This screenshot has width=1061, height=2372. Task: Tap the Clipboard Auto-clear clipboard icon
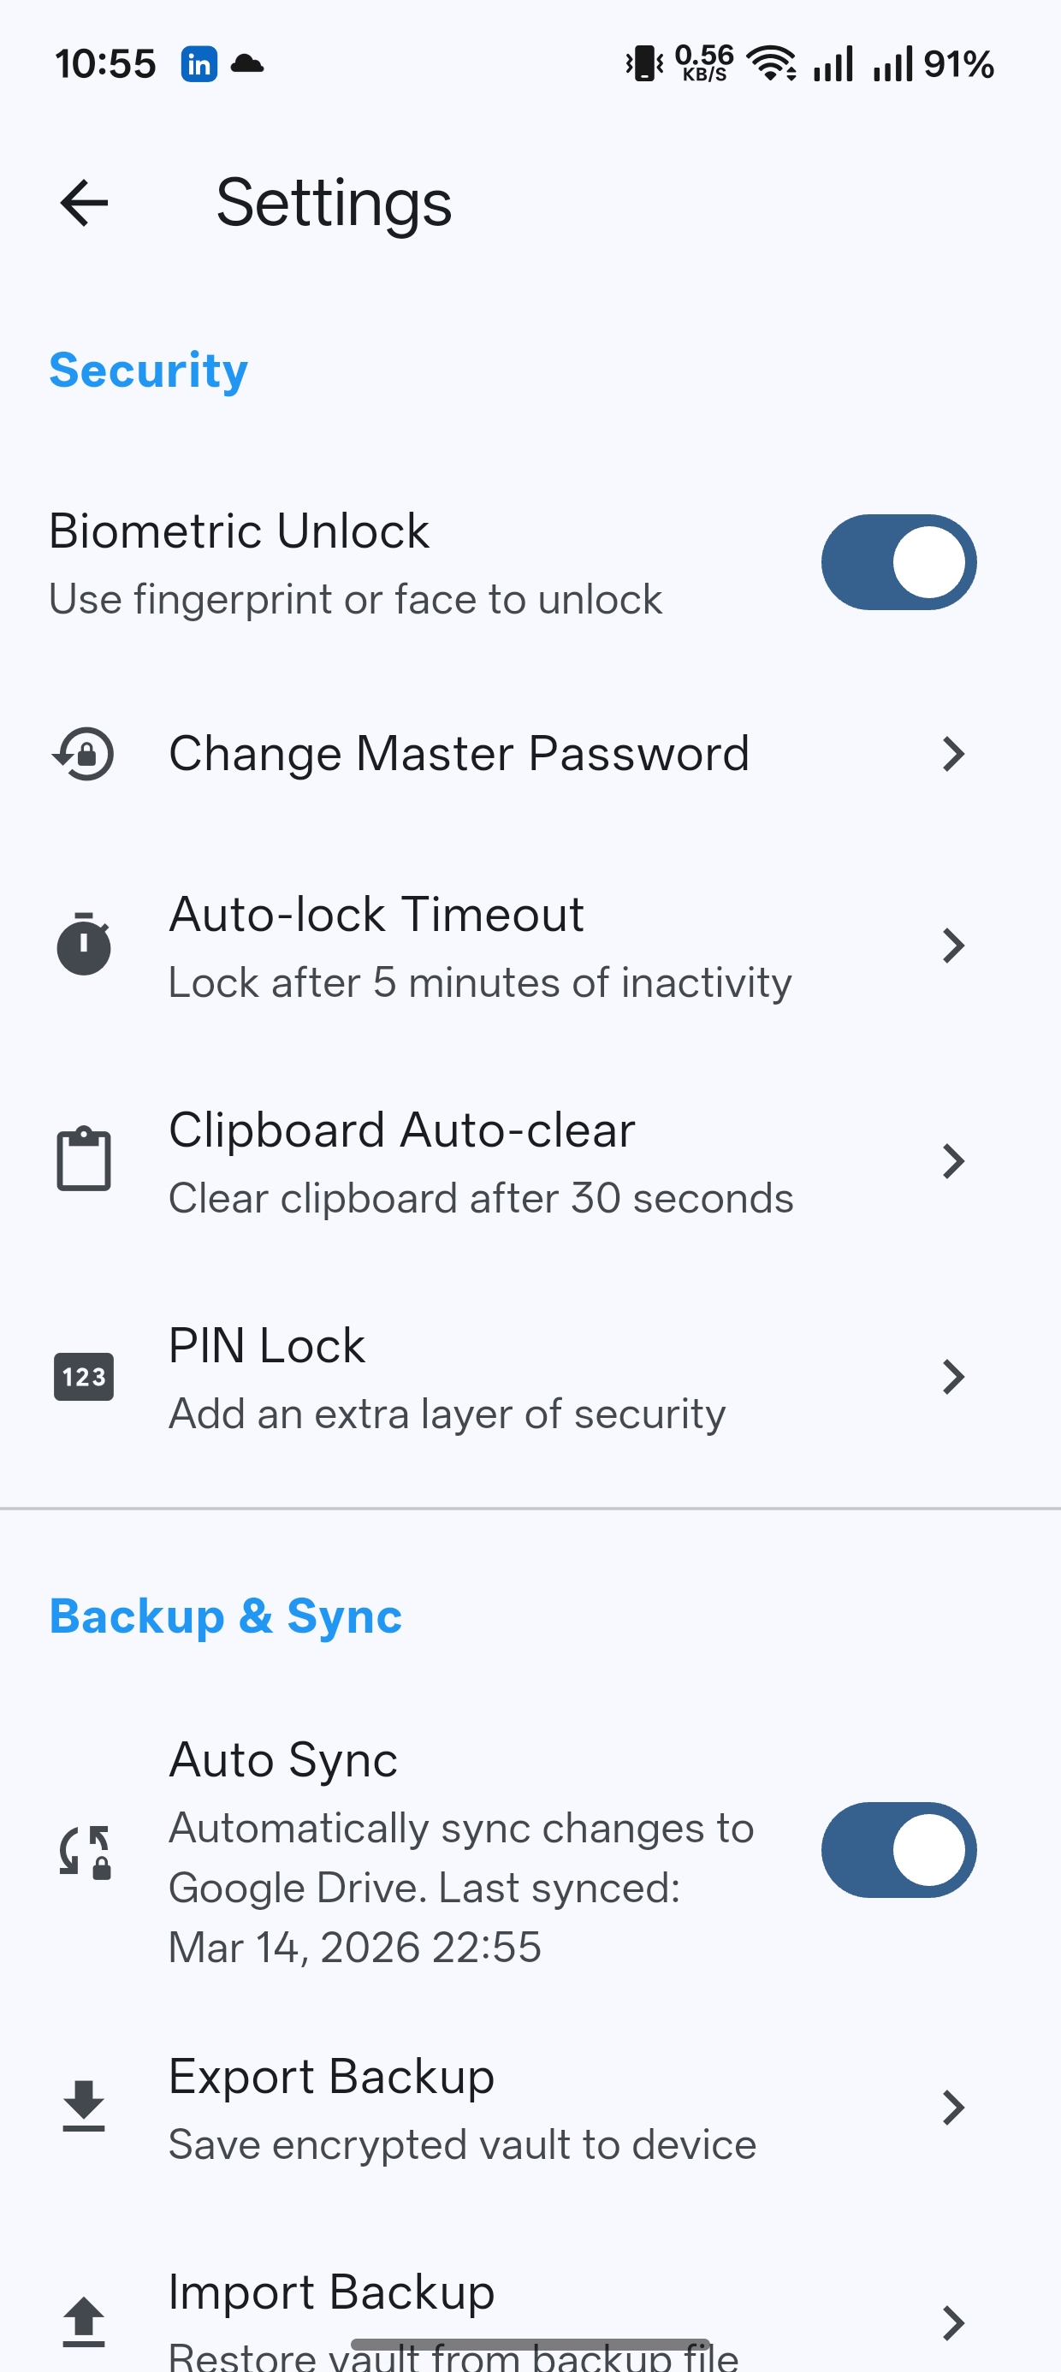[84, 1160]
